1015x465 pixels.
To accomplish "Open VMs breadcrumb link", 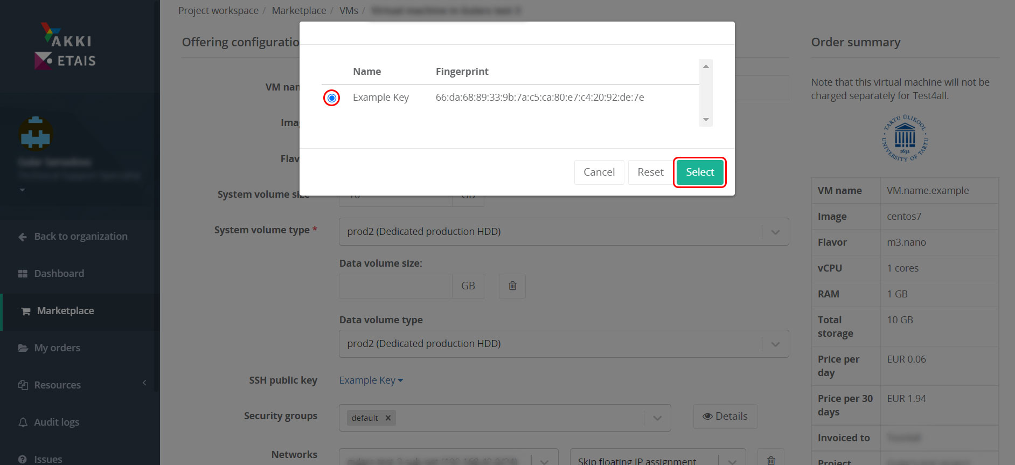I will [x=349, y=11].
